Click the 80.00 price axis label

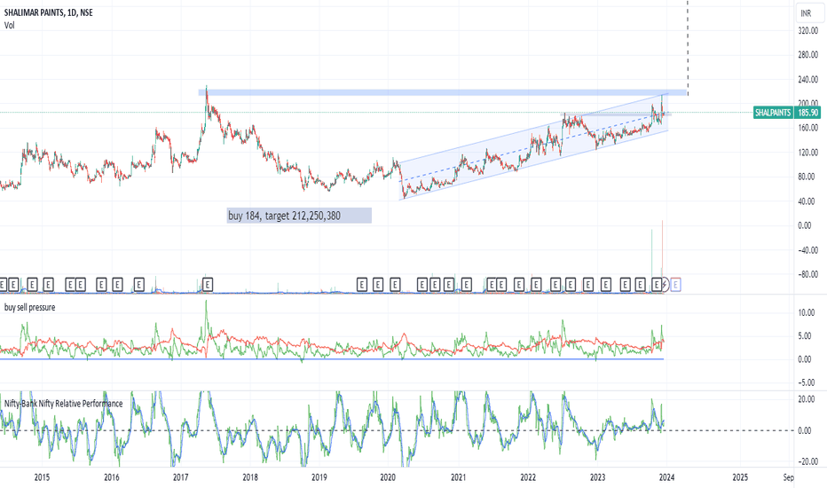[808, 177]
